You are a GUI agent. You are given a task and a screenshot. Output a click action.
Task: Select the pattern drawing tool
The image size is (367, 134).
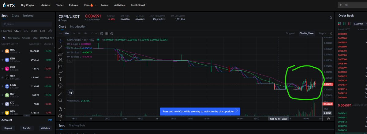click(60, 60)
